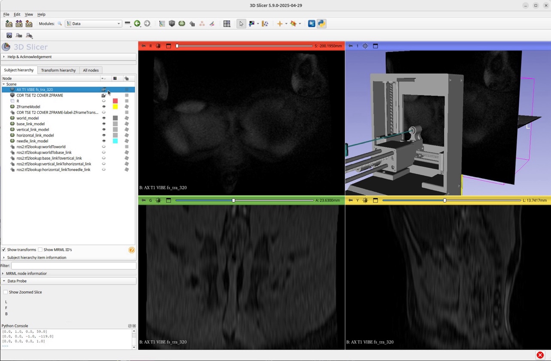Open the Transforms module toolbar icon

(x=192, y=24)
